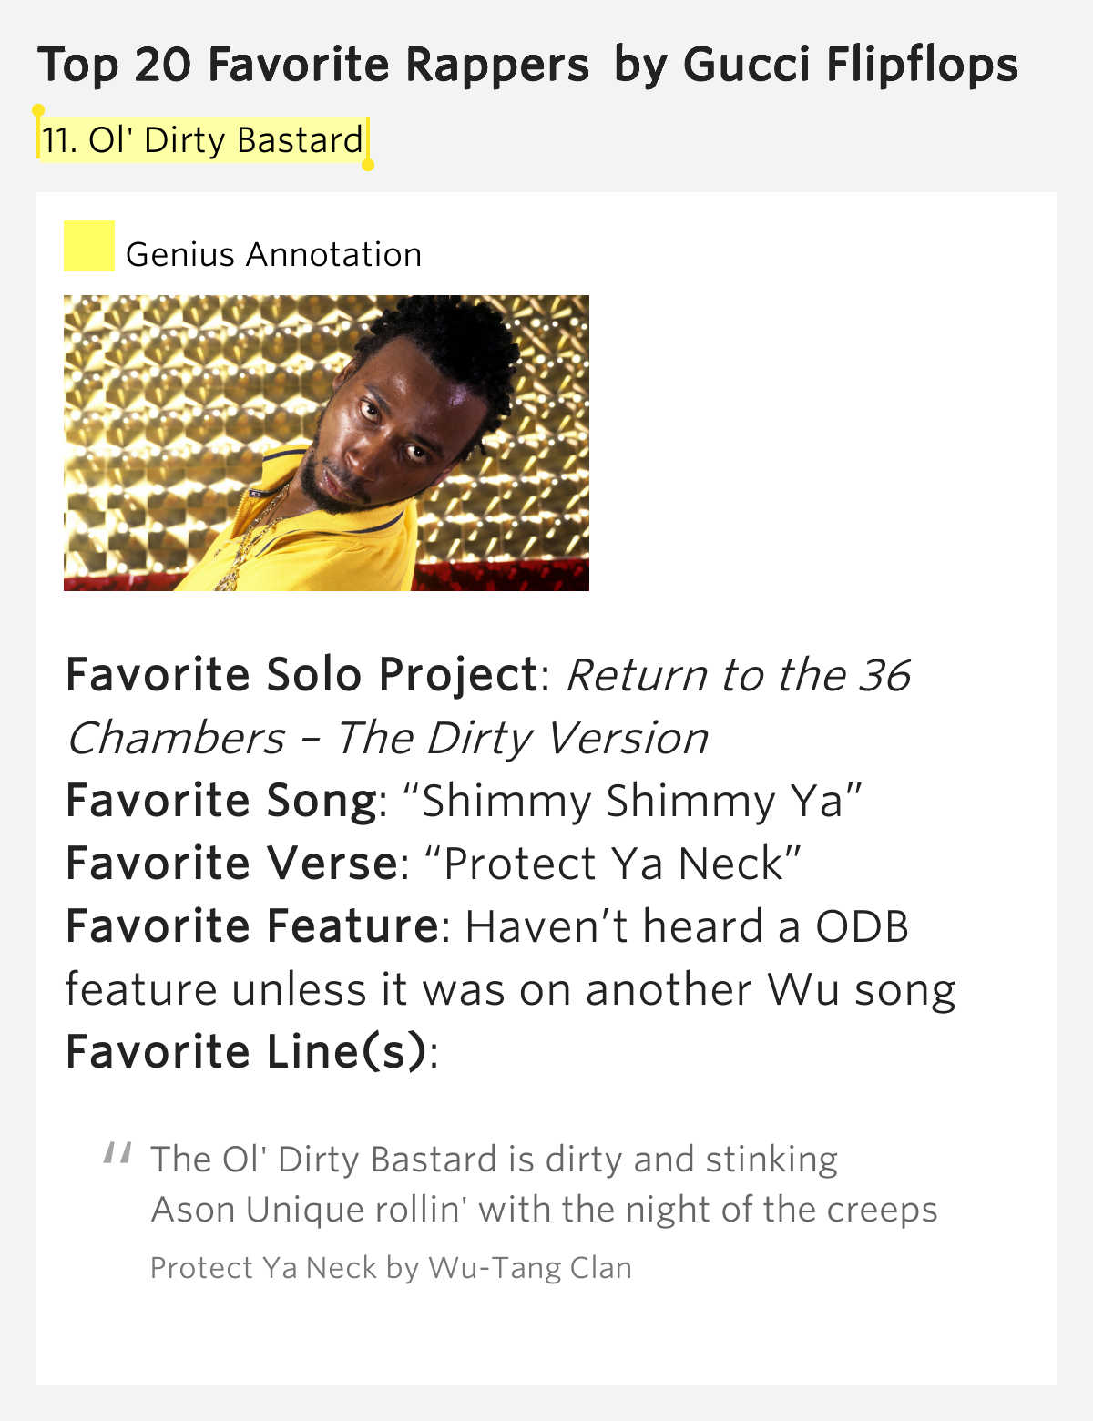The image size is (1093, 1421).
Task: Click the 'Favorite Feature' label
Action: (253, 926)
